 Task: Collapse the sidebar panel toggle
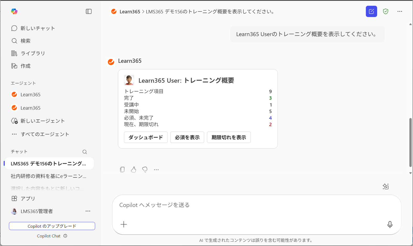(x=89, y=11)
